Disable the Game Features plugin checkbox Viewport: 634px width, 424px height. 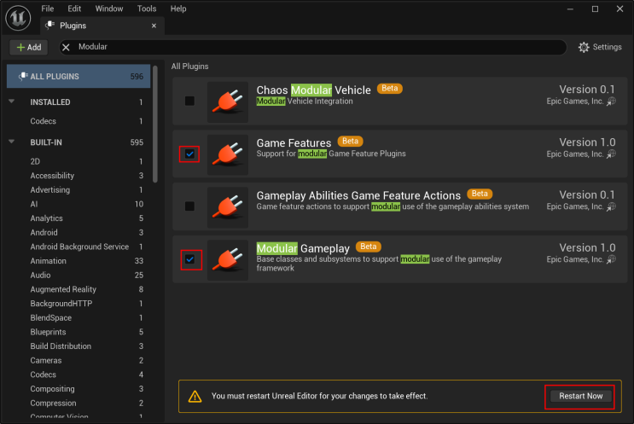(189, 154)
